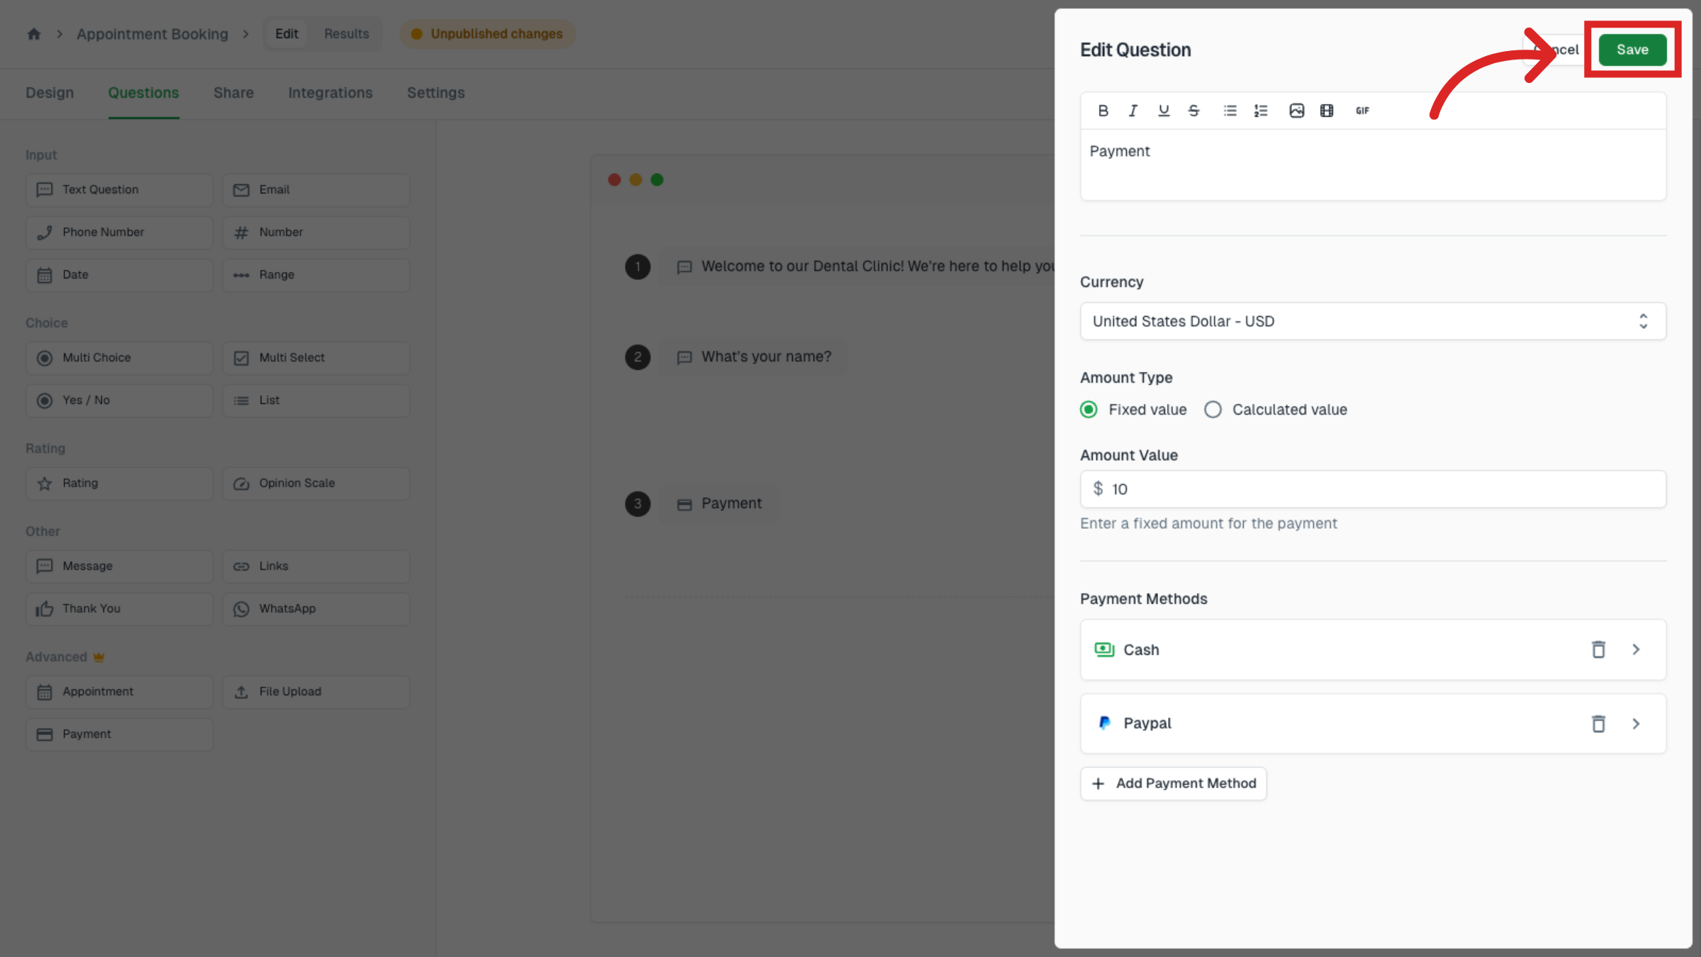1701x957 pixels.
Task: Select question 2 What's your name?
Action: [x=753, y=357]
